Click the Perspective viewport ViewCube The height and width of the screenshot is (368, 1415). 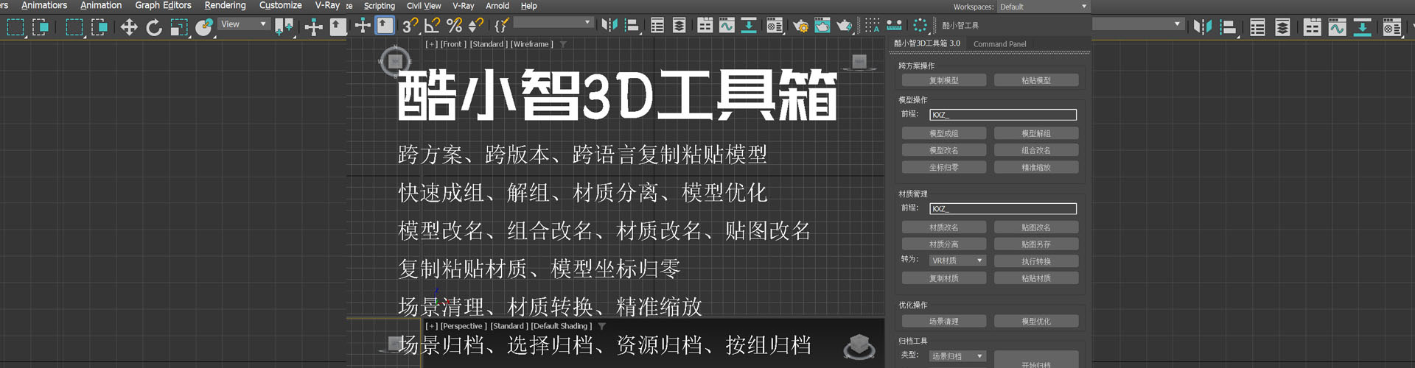859,345
